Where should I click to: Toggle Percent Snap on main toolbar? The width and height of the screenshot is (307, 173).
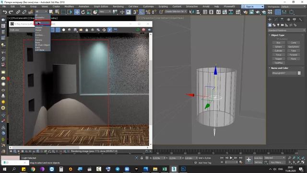(148, 12)
